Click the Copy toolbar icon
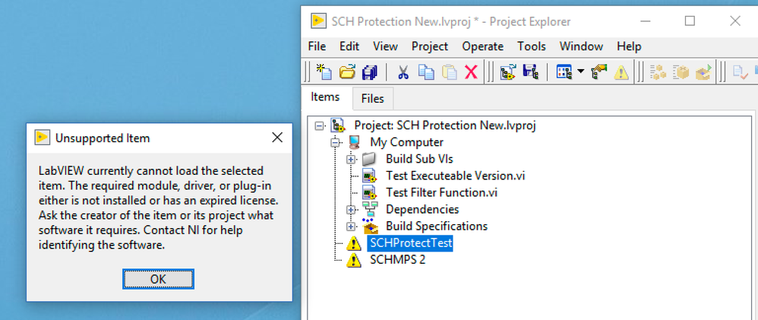This screenshot has width=758, height=320. coord(426,72)
